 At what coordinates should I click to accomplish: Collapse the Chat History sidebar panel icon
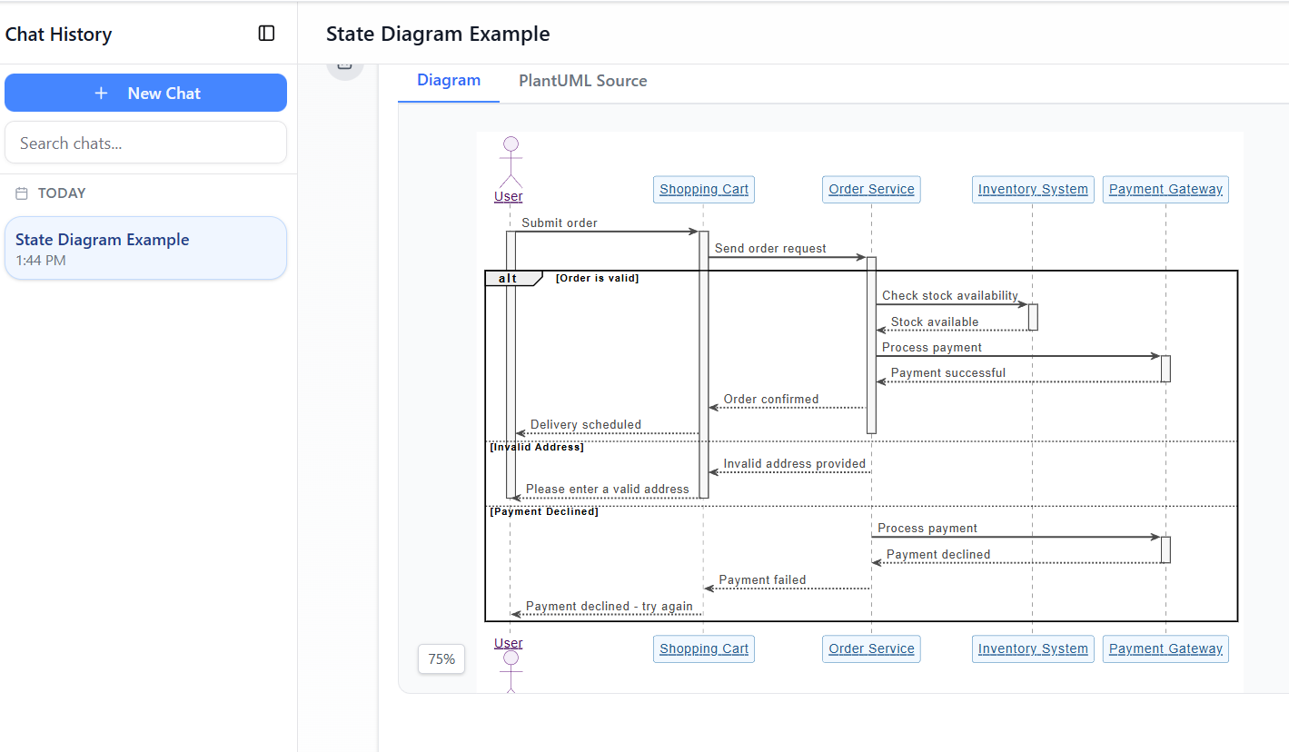(266, 34)
